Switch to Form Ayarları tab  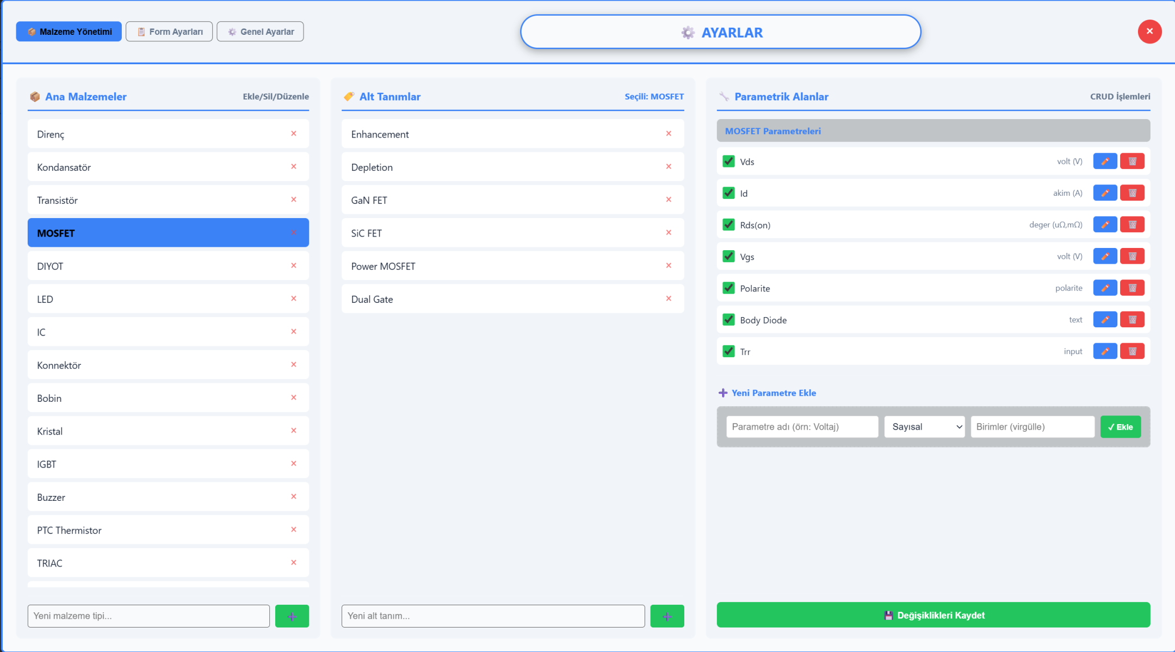tap(169, 32)
